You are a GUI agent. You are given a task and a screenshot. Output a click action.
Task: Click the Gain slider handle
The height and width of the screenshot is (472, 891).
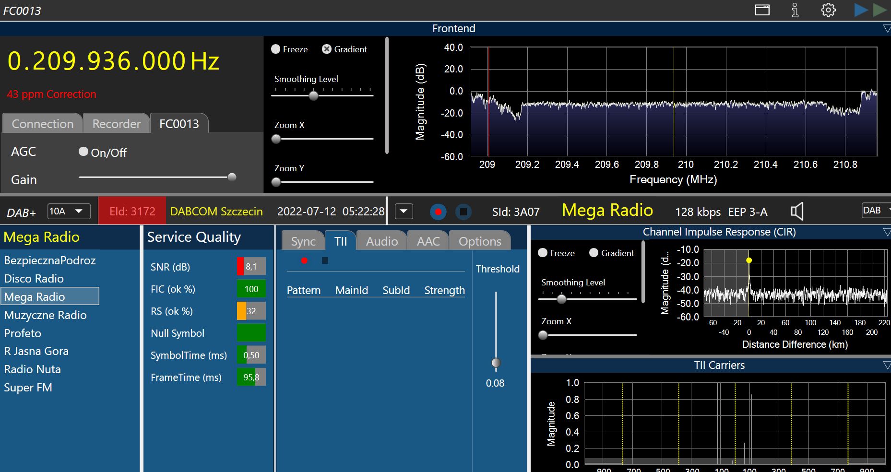[232, 177]
